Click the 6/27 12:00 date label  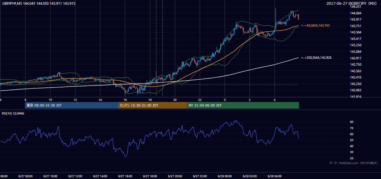click(x=75, y=176)
